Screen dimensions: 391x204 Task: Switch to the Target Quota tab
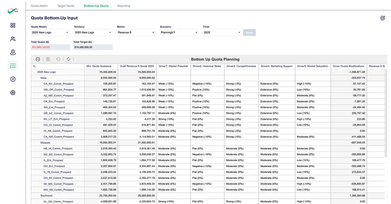point(66,6)
